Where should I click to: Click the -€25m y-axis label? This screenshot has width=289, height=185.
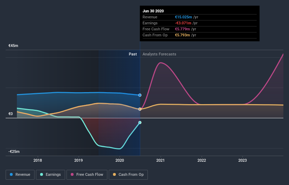coord(14,151)
